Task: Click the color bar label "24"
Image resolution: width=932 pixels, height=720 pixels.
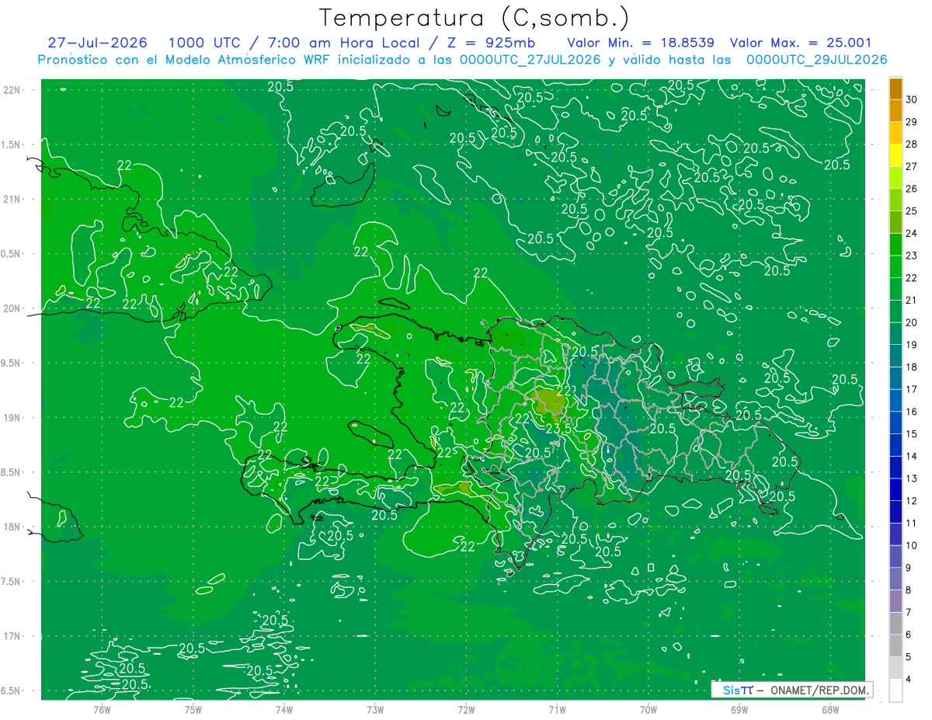Action: (x=913, y=233)
